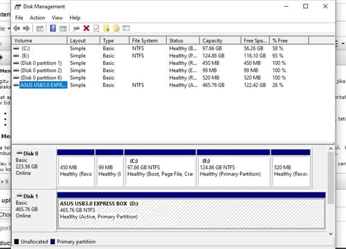The image size is (346, 249).
Task: Click the Connect/Rescan disk toolbar icon
Action: click(x=76, y=28)
